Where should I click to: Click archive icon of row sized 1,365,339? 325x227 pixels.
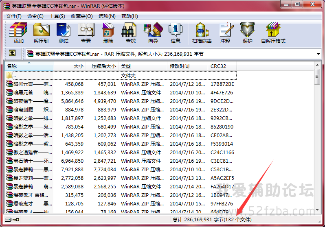[x=9, y=92]
